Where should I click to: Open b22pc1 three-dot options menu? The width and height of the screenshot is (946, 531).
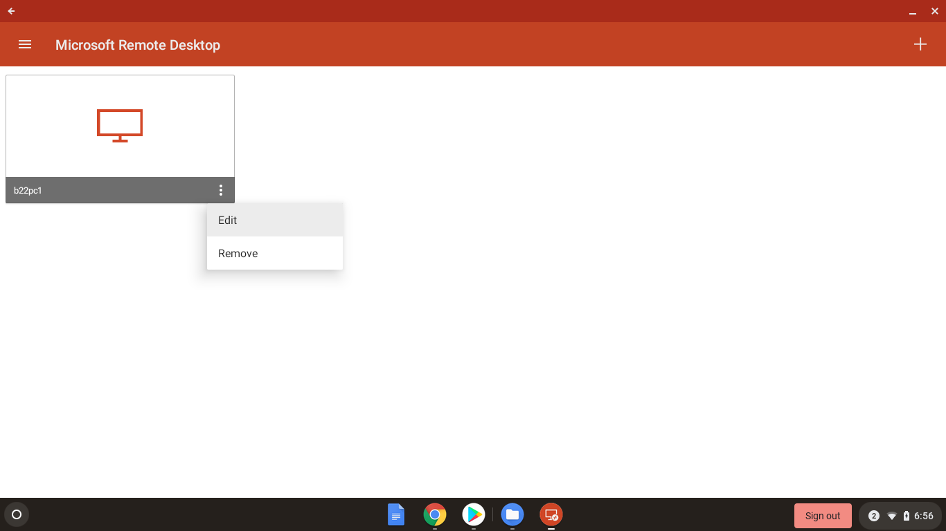[221, 190]
